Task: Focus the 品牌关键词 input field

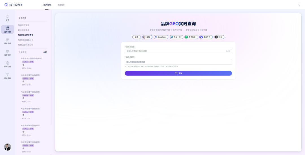Action: click(x=178, y=62)
